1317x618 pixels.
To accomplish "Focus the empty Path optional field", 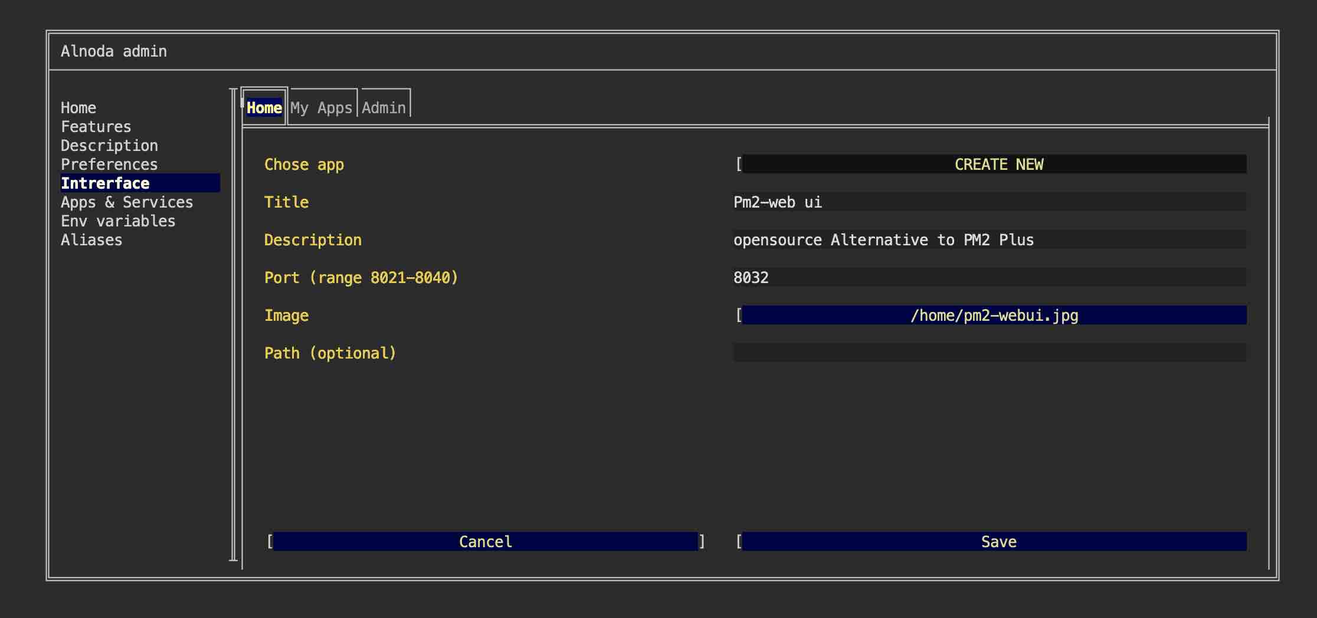I will [990, 353].
